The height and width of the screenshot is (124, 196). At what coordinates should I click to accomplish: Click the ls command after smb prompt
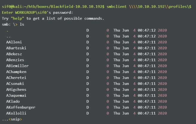22,24
